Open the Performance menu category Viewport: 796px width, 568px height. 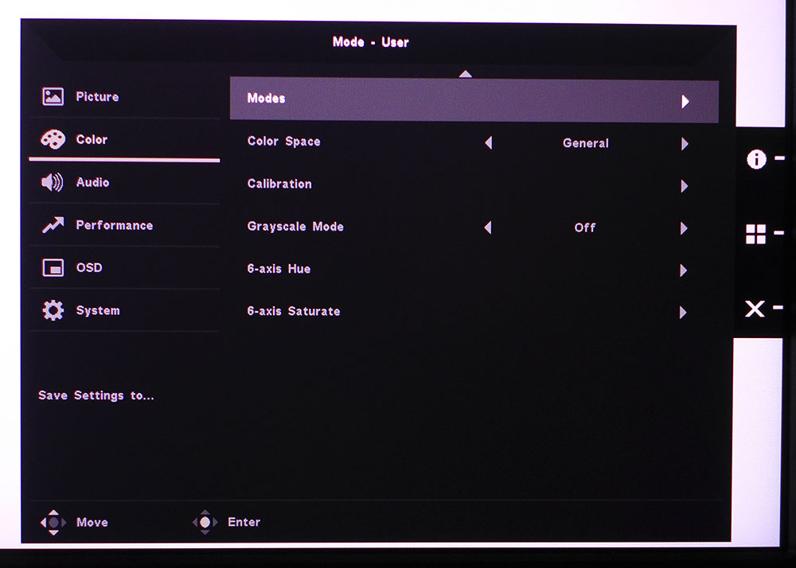point(124,224)
